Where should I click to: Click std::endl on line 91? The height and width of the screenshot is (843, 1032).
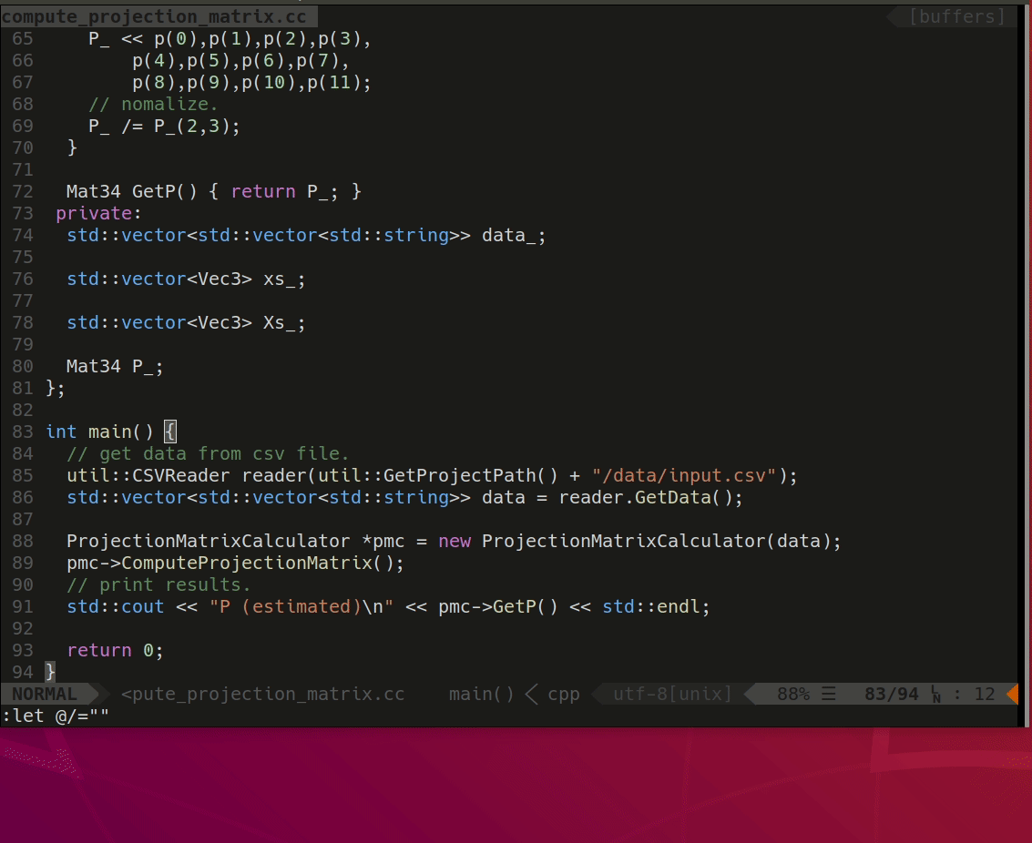tap(651, 606)
